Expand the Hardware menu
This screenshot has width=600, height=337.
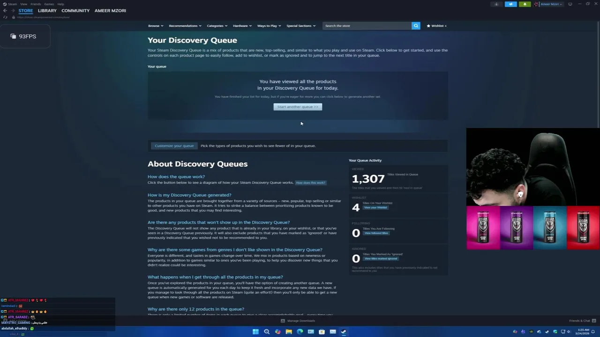pyautogui.click(x=242, y=26)
